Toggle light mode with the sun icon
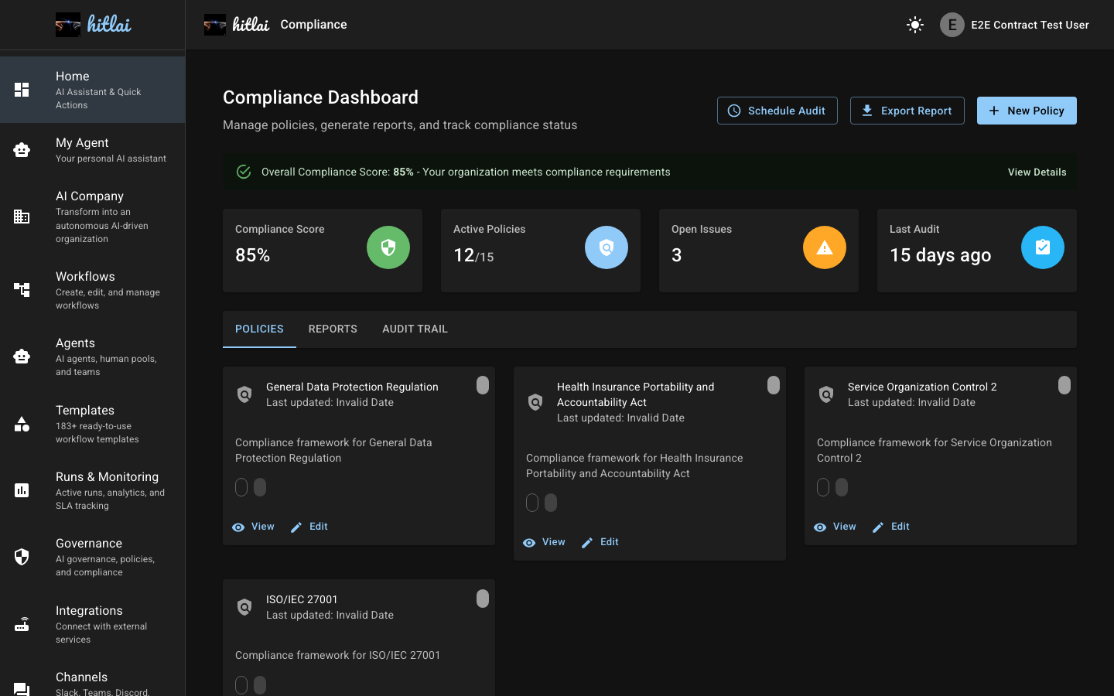 pos(914,25)
